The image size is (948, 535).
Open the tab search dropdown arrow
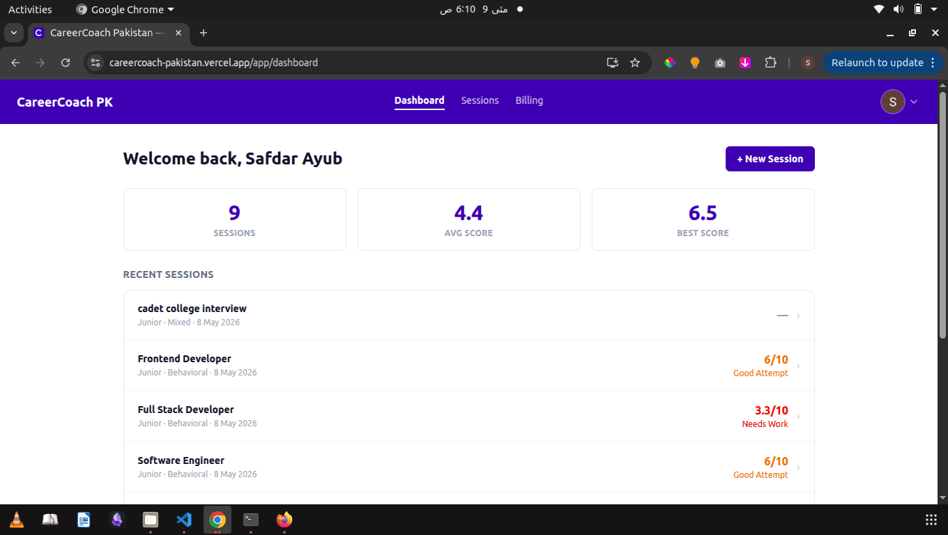click(x=14, y=33)
